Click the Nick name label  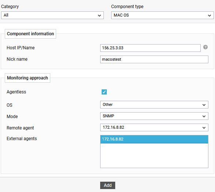click(x=17, y=59)
